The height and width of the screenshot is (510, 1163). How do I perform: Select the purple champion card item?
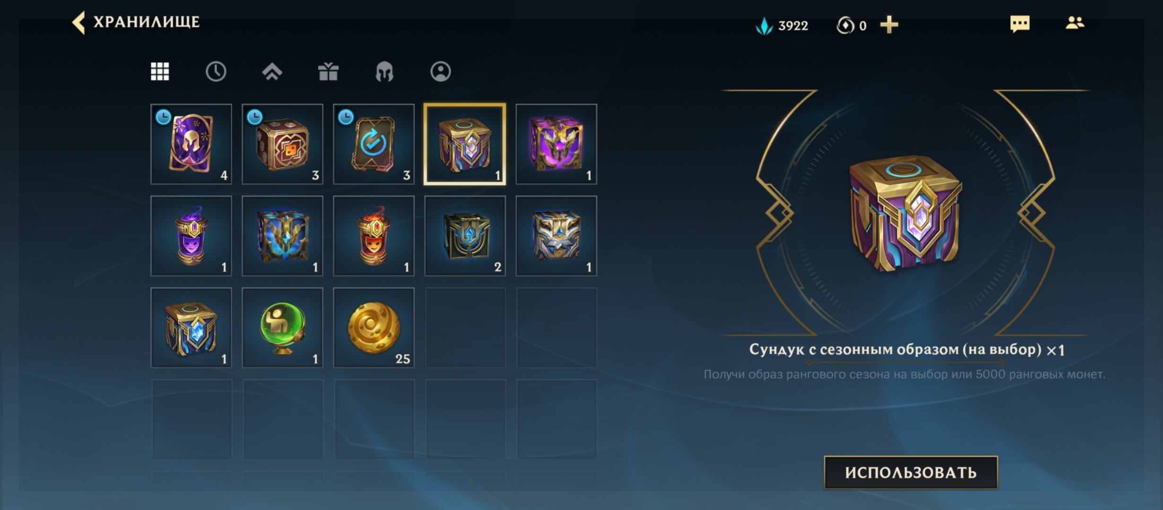click(191, 144)
